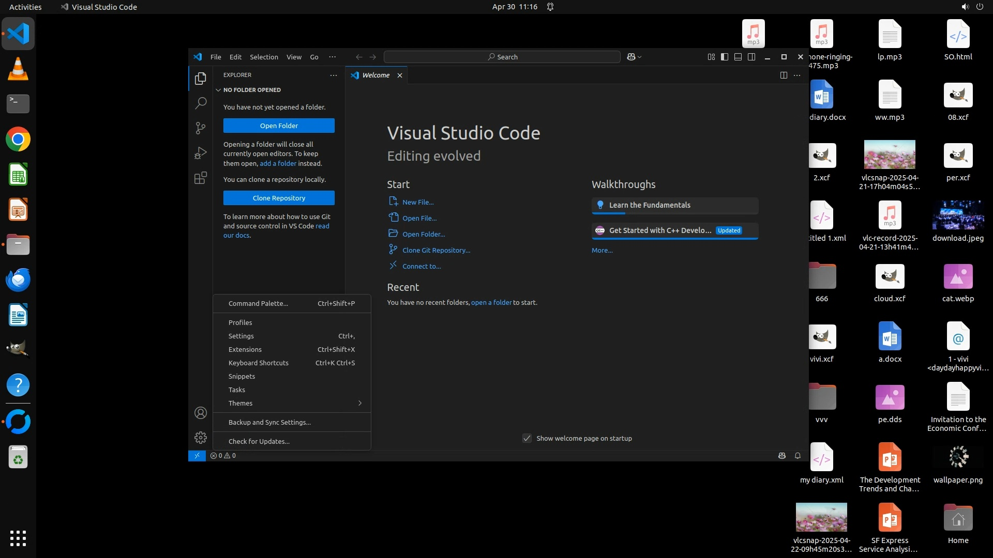Click the Accounts icon in activity bar
This screenshot has height=558, width=993.
coord(201,413)
